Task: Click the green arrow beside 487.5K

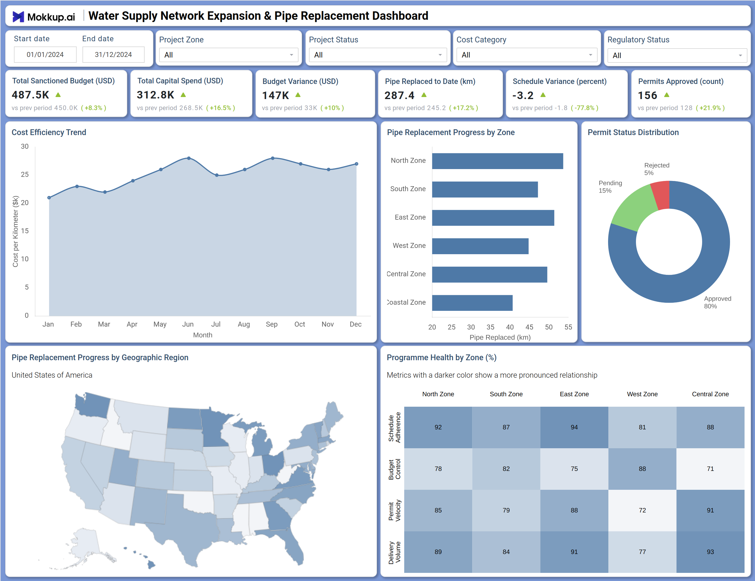Action: (x=58, y=94)
